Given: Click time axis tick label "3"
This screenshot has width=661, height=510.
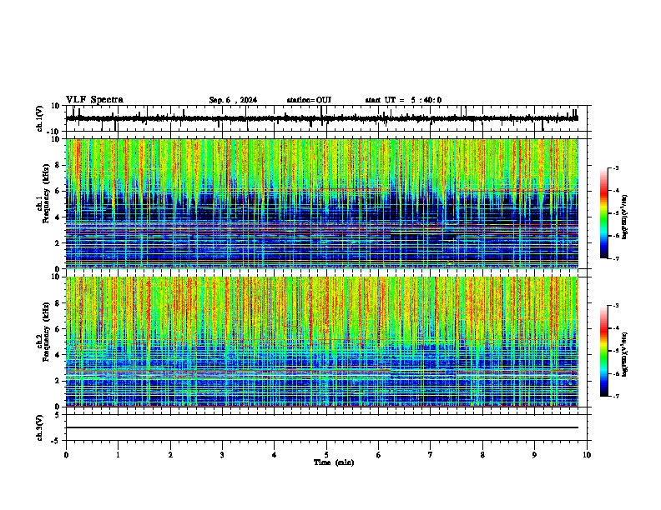Looking at the screenshot, I should coord(222,455).
